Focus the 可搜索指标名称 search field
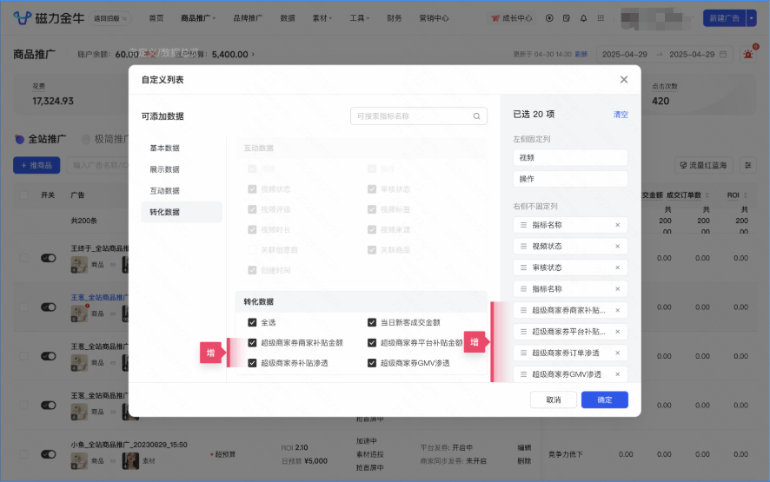 tap(418, 116)
